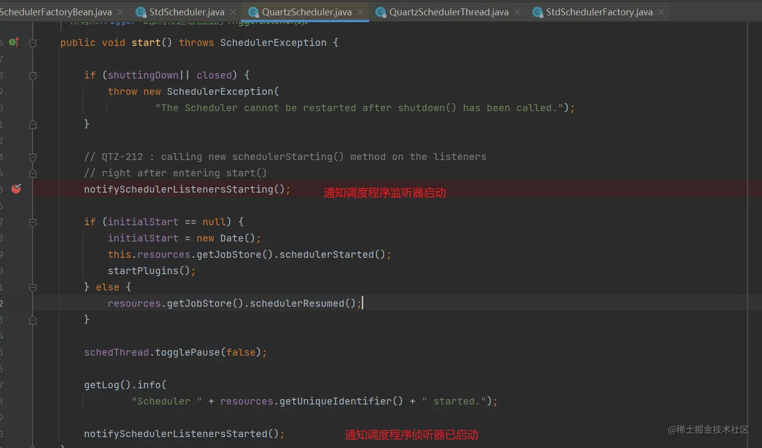This screenshot has height=448, width=762.
Task: Click the class icon on QuartzScheduler.java tab
Action: click(253, 12)
